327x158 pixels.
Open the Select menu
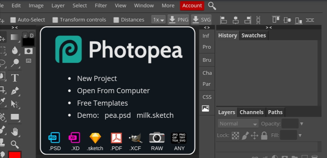pyautogui.click(x=80, y=6)
